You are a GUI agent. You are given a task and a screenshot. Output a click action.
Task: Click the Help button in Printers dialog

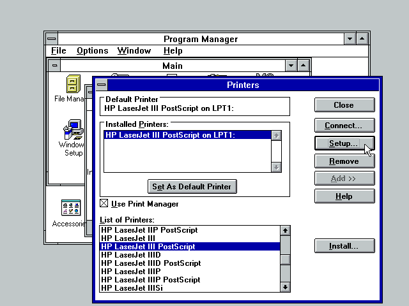pos(344,196)
